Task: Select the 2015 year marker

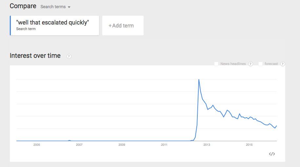Action: click(249, 144)
